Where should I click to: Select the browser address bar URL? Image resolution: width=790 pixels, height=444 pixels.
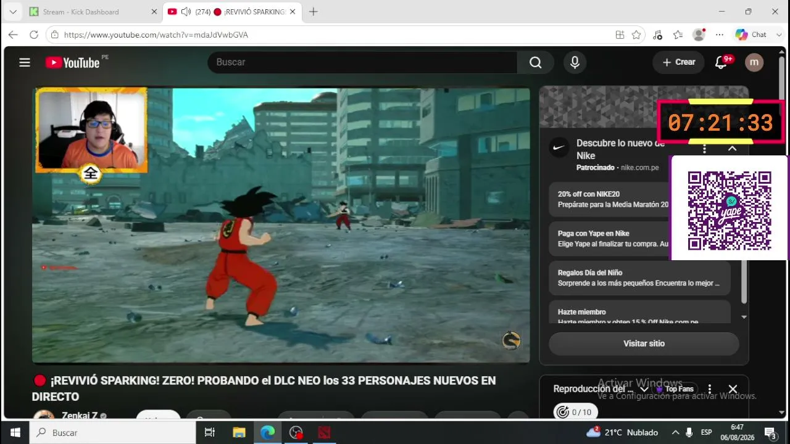coord(156,35)
